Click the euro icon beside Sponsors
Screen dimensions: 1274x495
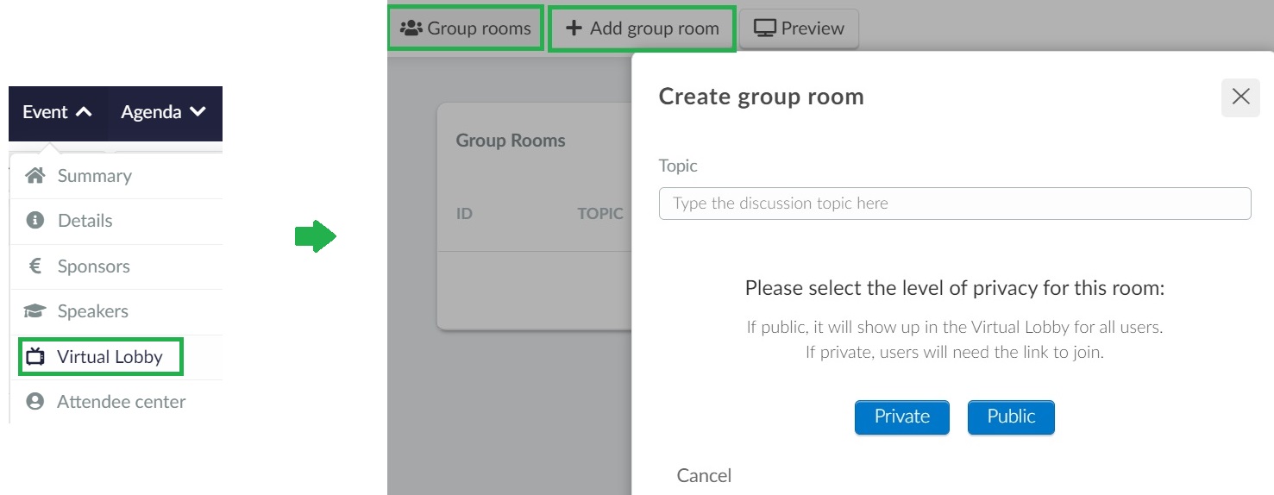click(x=35, y=266)
